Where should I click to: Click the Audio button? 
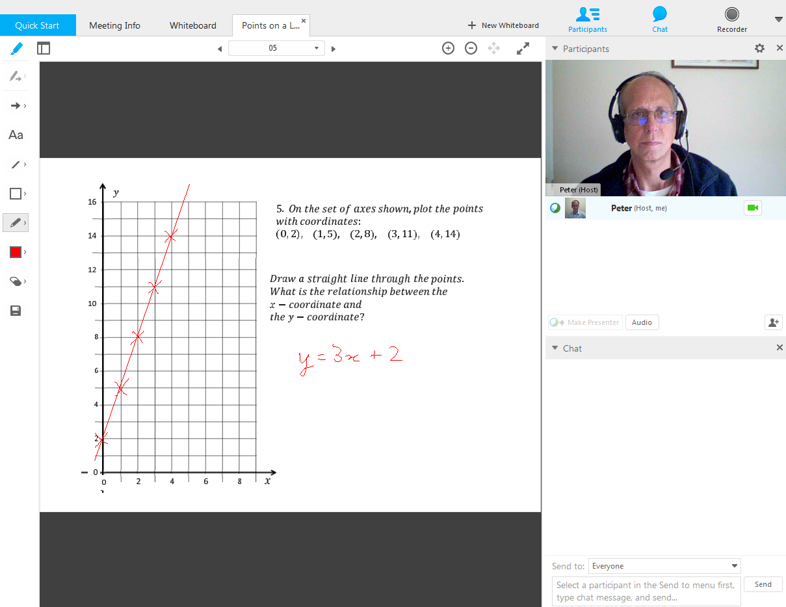[x=642, y=322]
